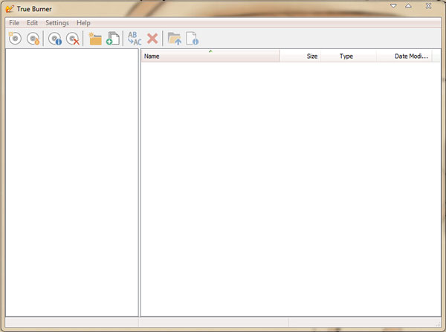Open the Help menu
Screen dimensions: 446x332
(83, 23)
